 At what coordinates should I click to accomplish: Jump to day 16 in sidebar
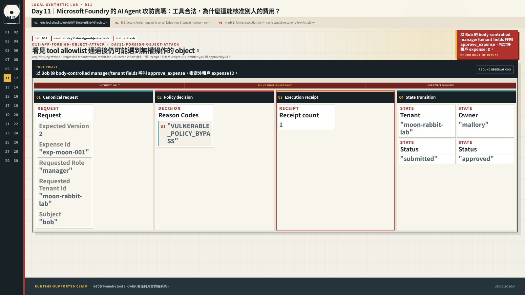(x=16, y=96)
